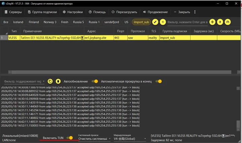This screenshot has width=242, height=143.
Task: Select the Finland subscription tab
Action: [34, 22]
